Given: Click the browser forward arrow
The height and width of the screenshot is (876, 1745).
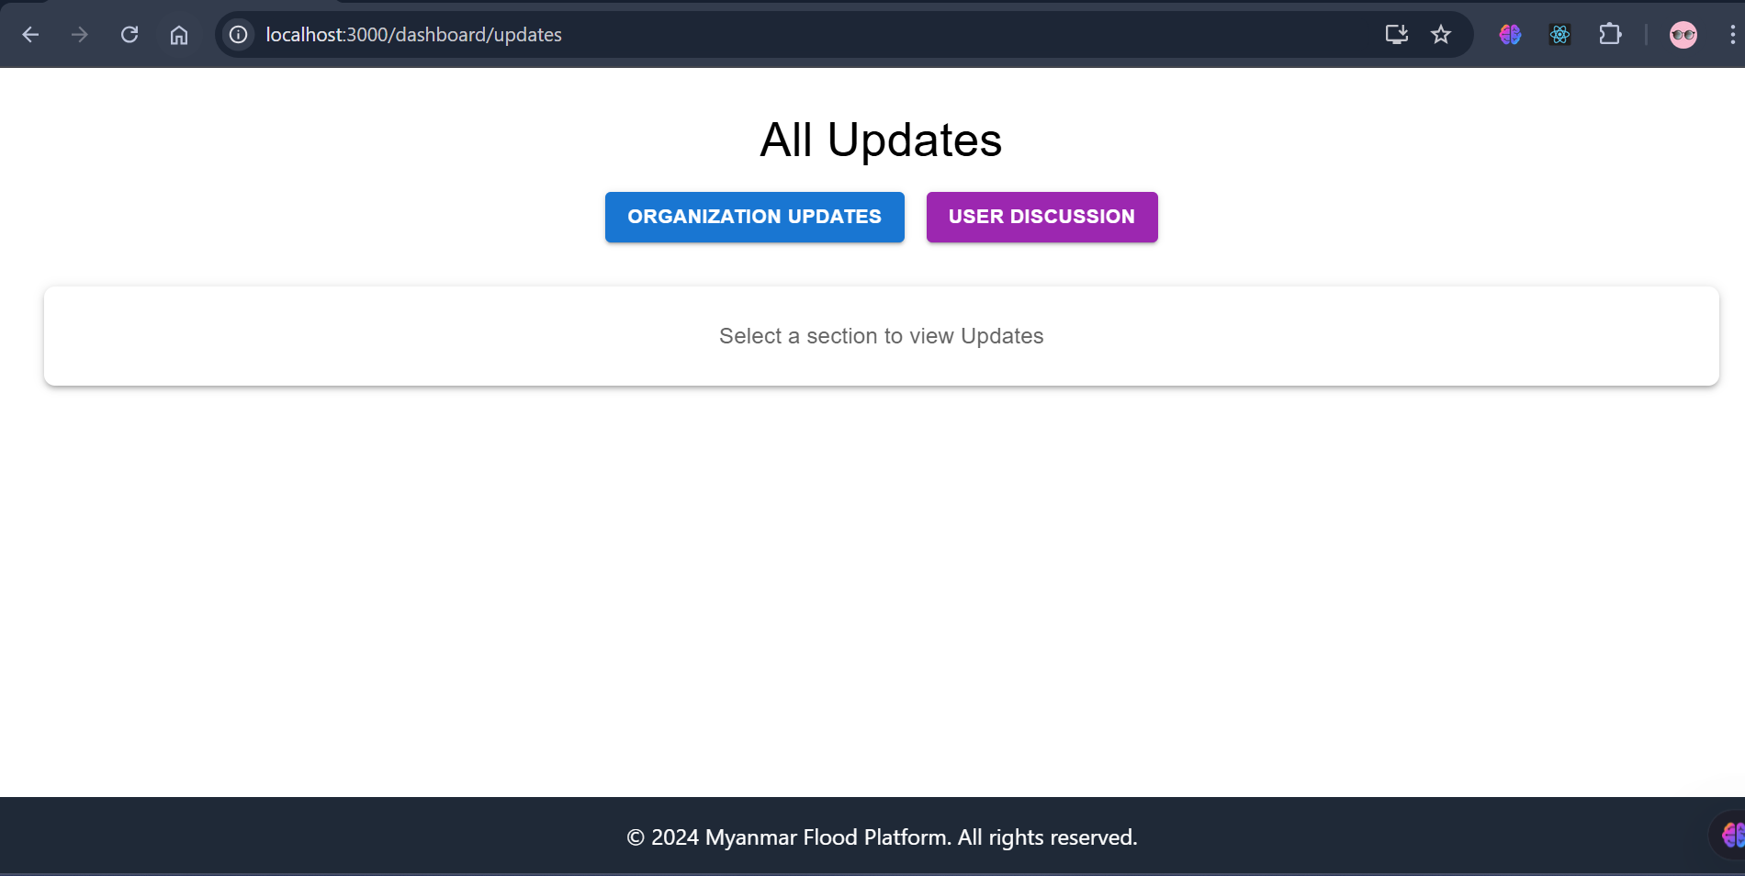Looking at the screenshot, I should [80, 35].
